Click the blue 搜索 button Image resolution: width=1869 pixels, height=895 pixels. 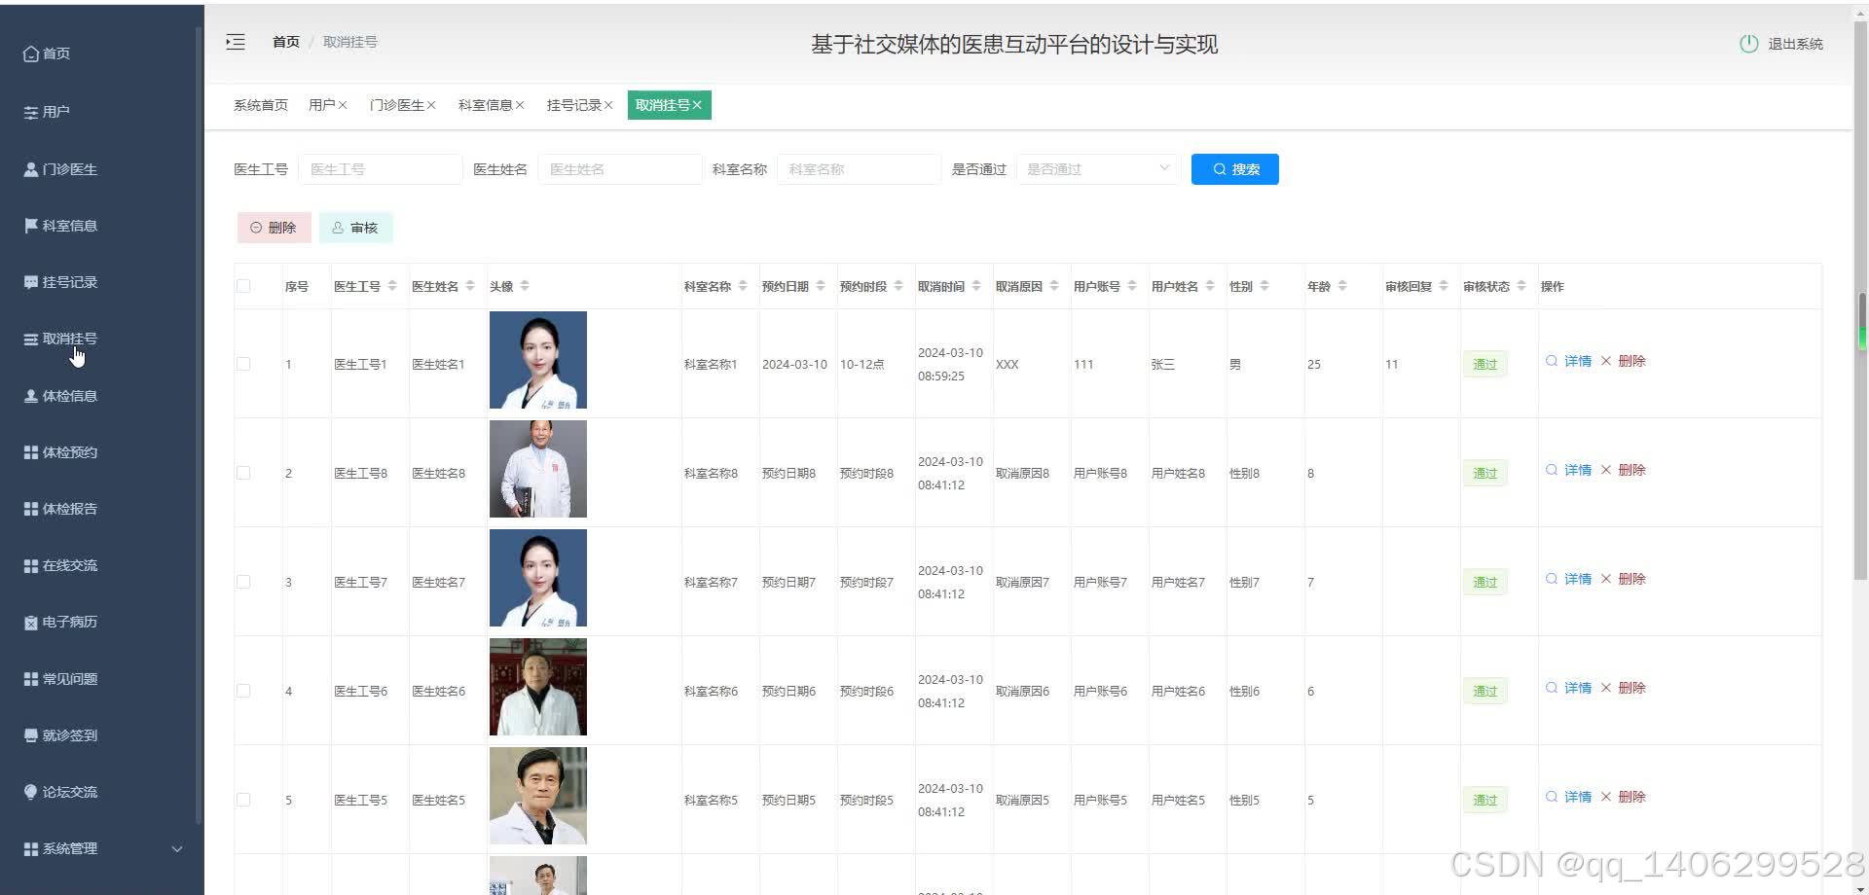point(1235,169)
